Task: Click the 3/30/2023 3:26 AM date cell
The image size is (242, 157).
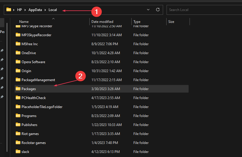Action: 106,89
